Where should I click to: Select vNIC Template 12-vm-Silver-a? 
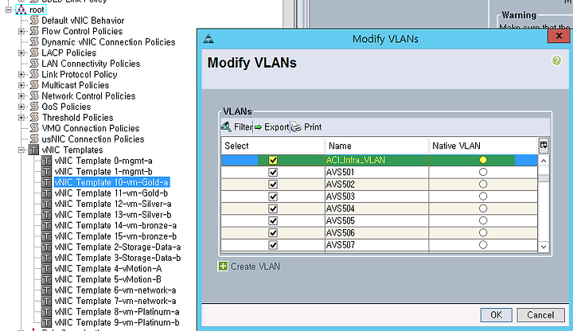click(113, 204)
